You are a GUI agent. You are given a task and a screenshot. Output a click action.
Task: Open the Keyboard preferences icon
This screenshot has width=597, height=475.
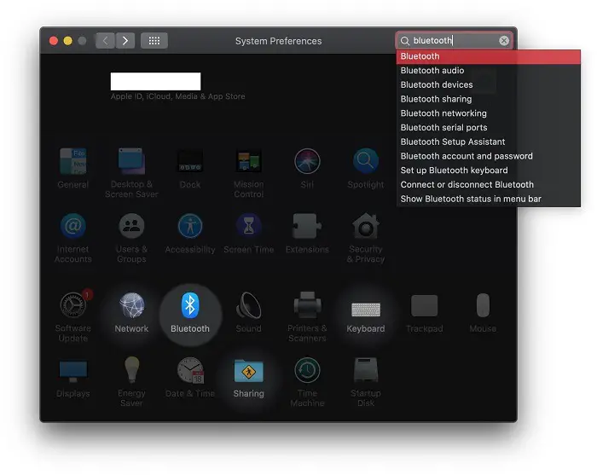(366, 310)
